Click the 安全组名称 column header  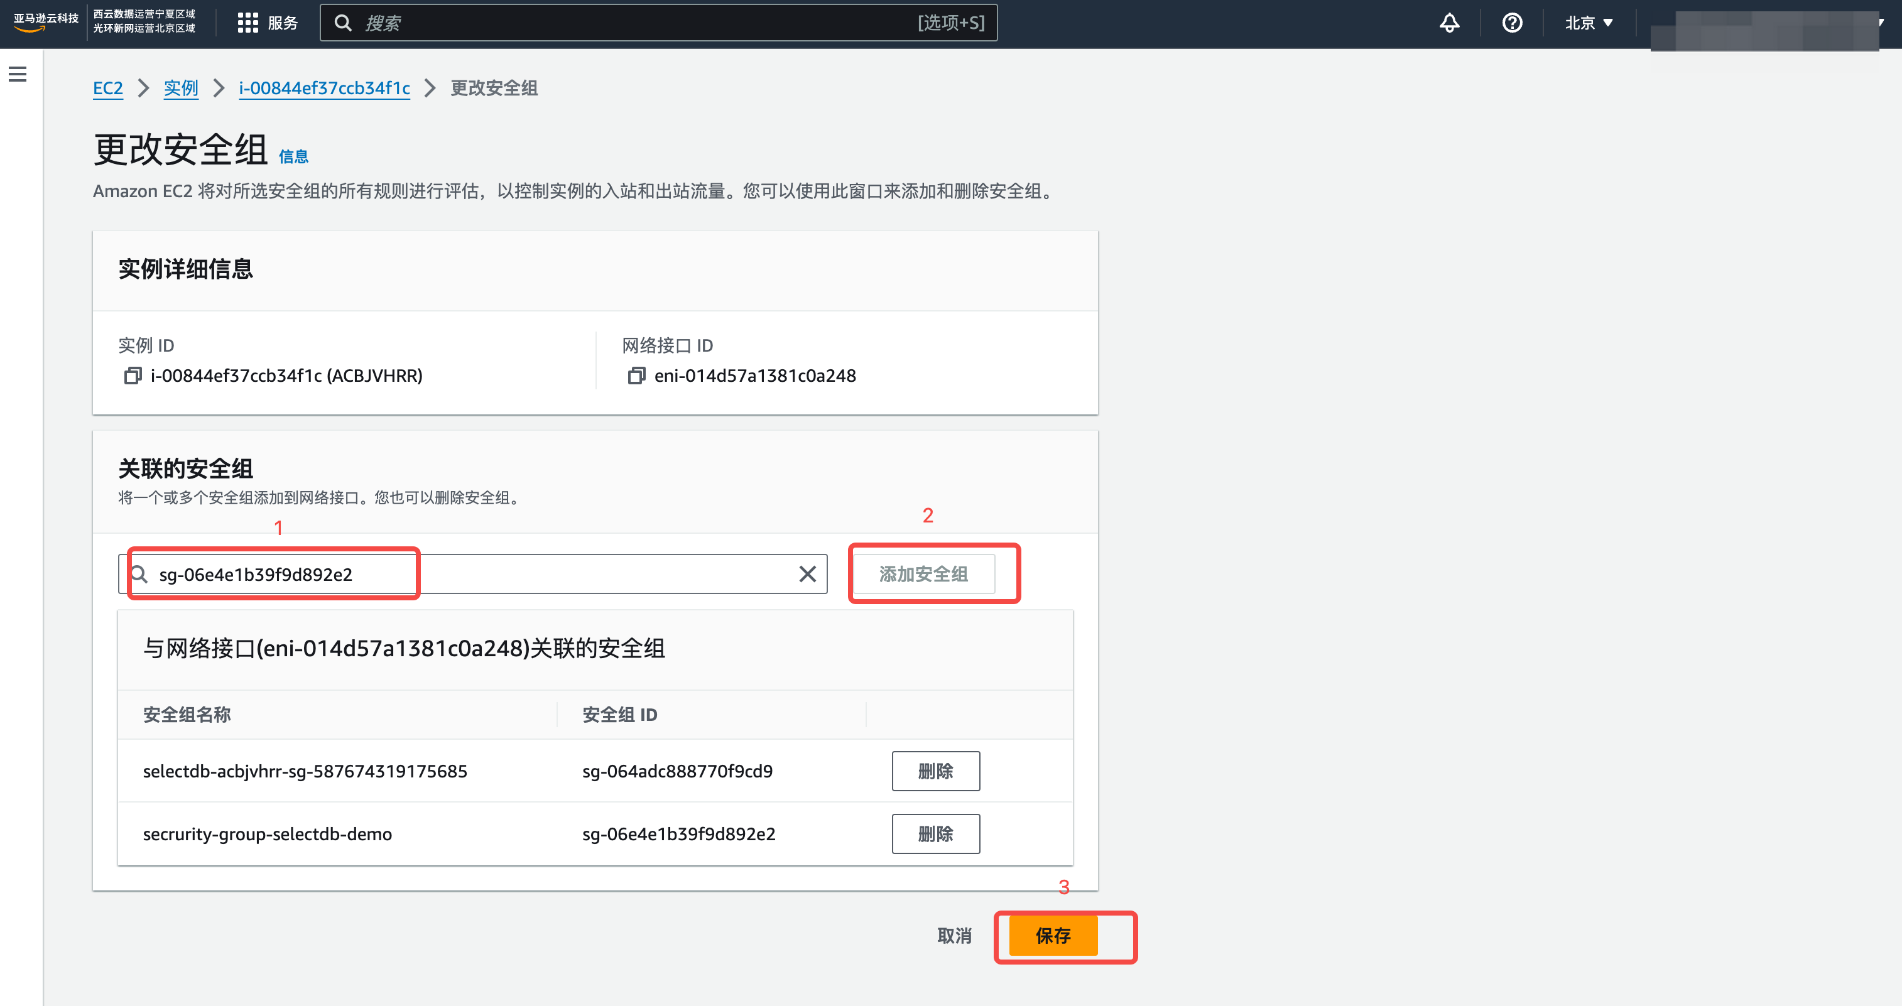tap(187, 715)
